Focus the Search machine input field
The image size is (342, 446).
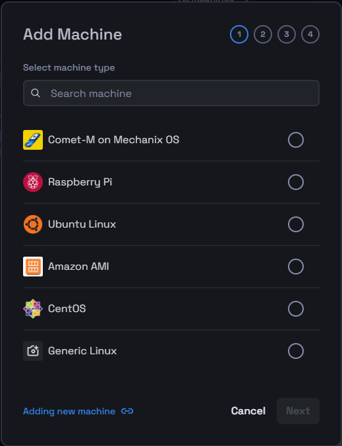pos(171,93)
